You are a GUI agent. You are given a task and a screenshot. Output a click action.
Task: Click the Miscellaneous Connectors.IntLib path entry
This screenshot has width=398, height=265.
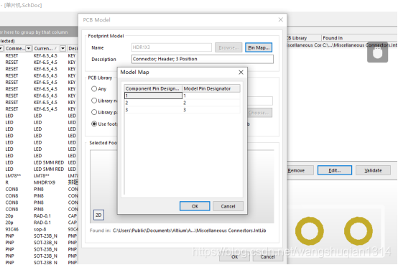coord(359,45)
